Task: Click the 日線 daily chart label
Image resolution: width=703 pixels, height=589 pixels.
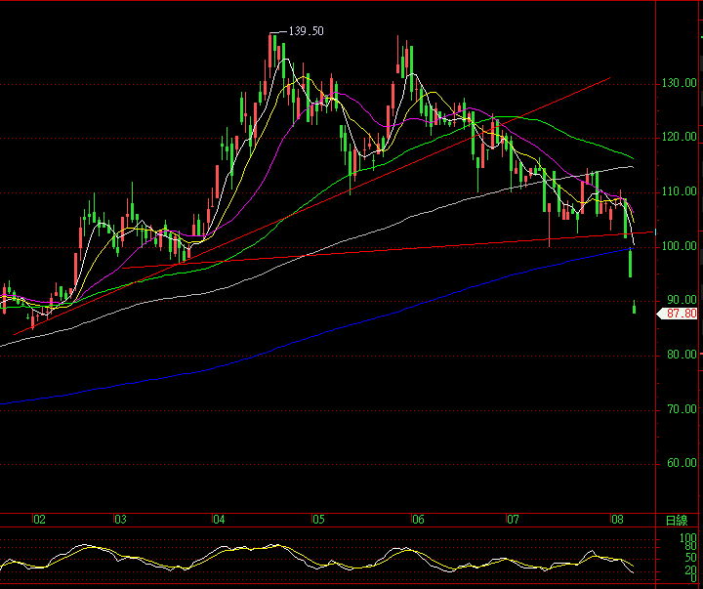Action: point(677,521)
